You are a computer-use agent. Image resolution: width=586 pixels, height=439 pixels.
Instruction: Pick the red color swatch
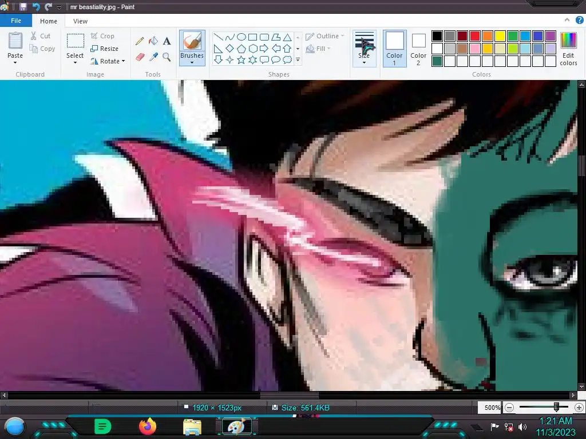[475, 36]
